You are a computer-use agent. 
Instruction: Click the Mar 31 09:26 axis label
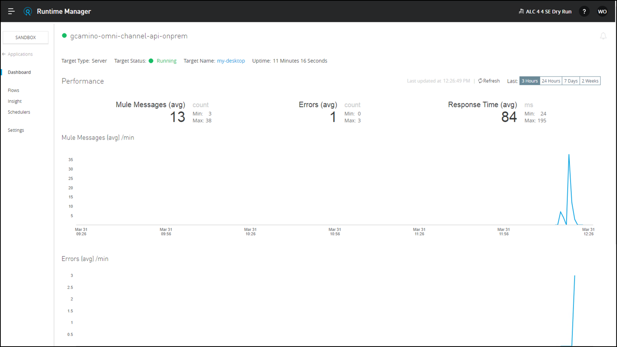tap(81, 231)
